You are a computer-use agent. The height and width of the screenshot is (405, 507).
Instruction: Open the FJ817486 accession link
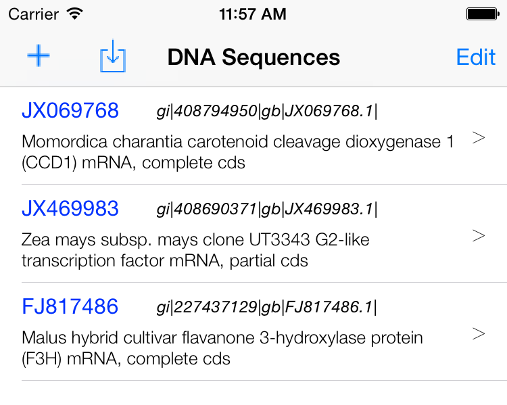[x=70, y=307]
